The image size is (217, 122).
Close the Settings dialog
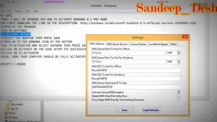[185, 37]
